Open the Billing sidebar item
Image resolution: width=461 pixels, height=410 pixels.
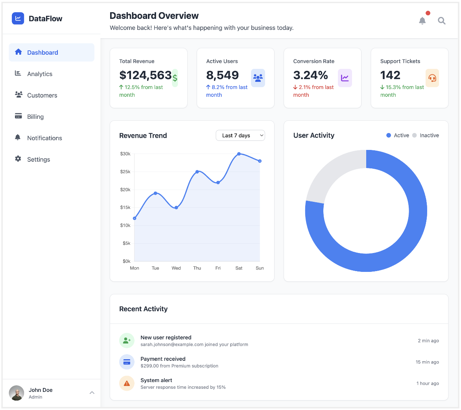coord(35,117)
